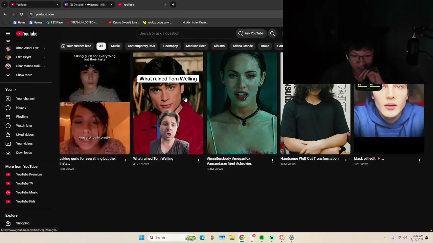Viewport: 433px width, 243px height.
Task: Open YouTube Music from sidebar
Action: tap(26, 192)
